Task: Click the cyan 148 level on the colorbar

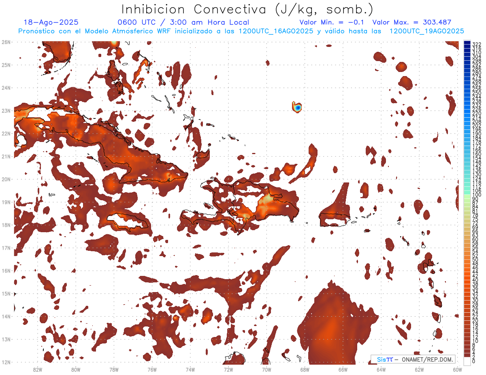Action: pyautogui.click(x=467, y=162)
